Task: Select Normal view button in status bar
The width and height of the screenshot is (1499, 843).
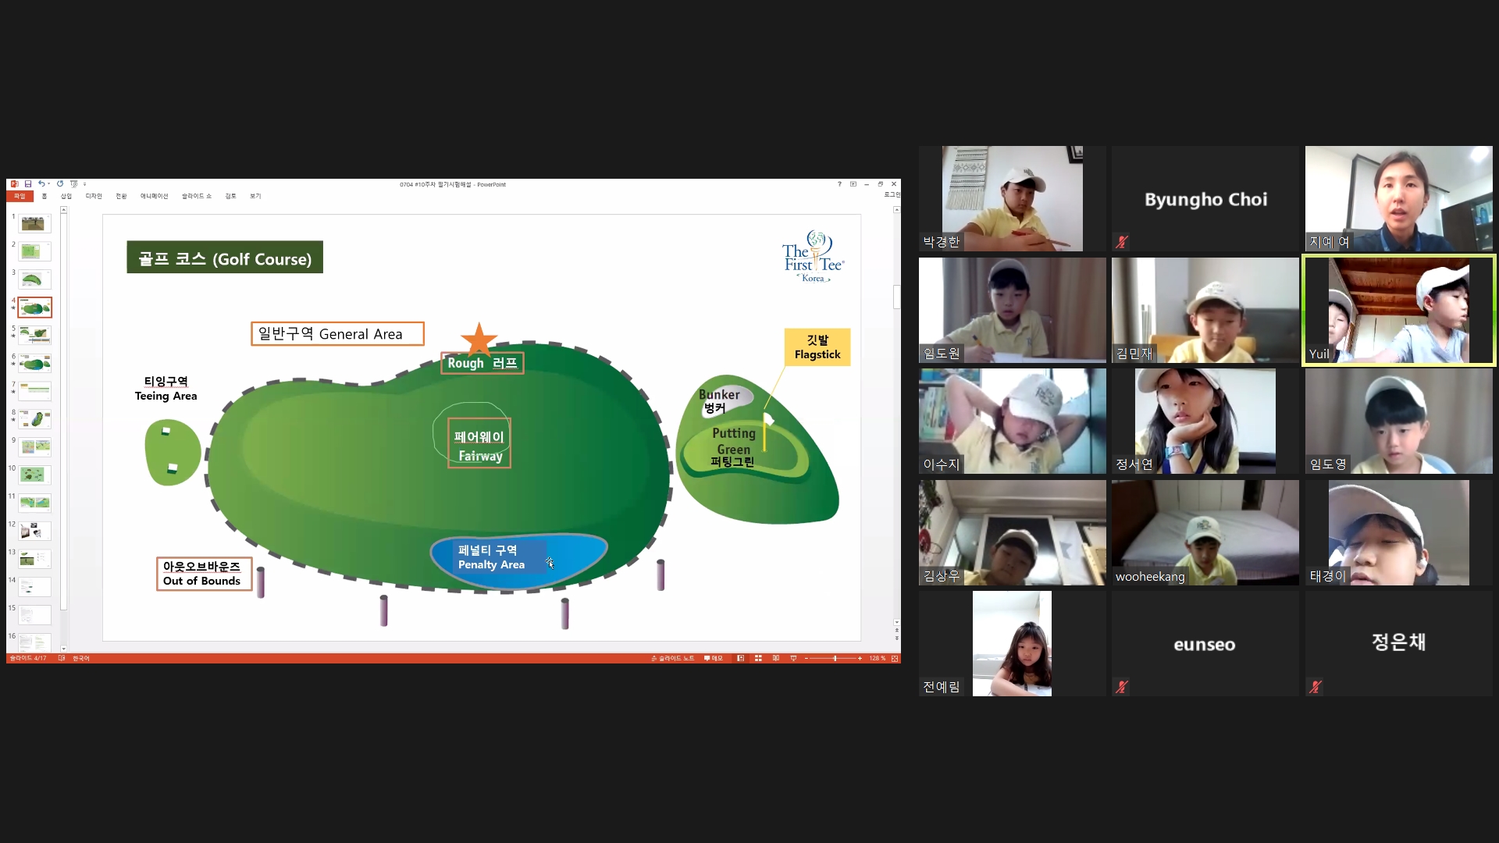Action: tap(740, 658)
